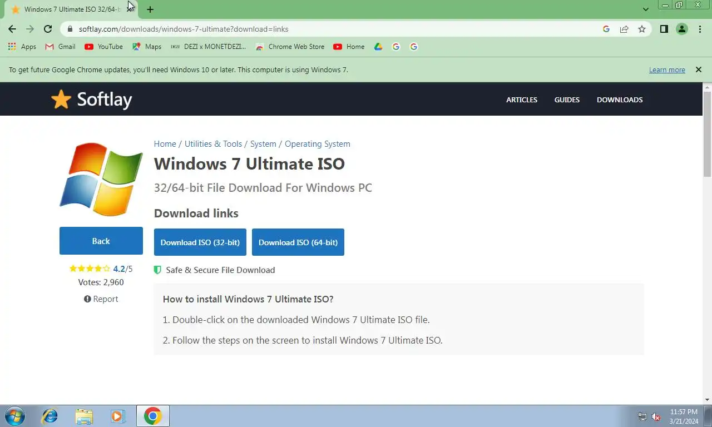Click Chrome icon in taskbar
Viewport: 712px width, 427px height.
[x=152, y=416]
